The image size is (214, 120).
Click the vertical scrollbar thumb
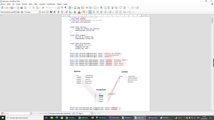point(212,20)
